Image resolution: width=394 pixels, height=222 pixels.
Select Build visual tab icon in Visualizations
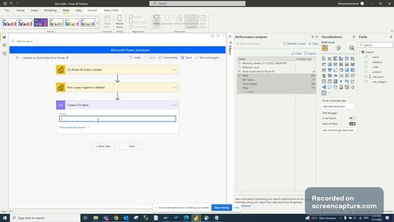point(324,48)
